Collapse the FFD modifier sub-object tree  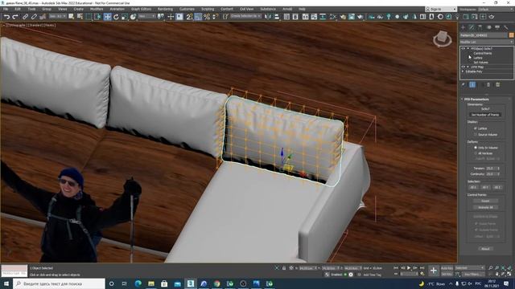point(468,48)
